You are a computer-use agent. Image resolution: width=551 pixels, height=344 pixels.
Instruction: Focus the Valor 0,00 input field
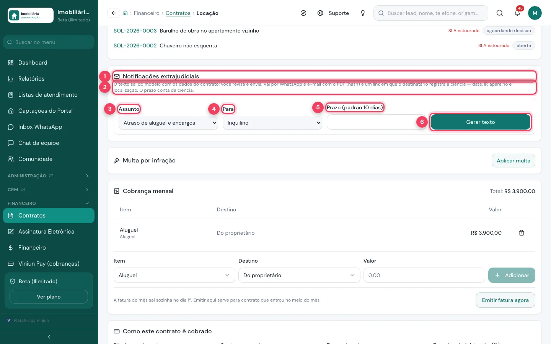[424, 275]
